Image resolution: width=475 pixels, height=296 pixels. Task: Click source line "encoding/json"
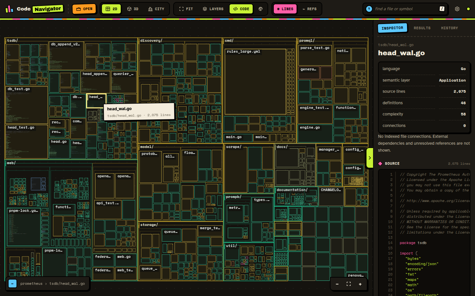[422, 264]
